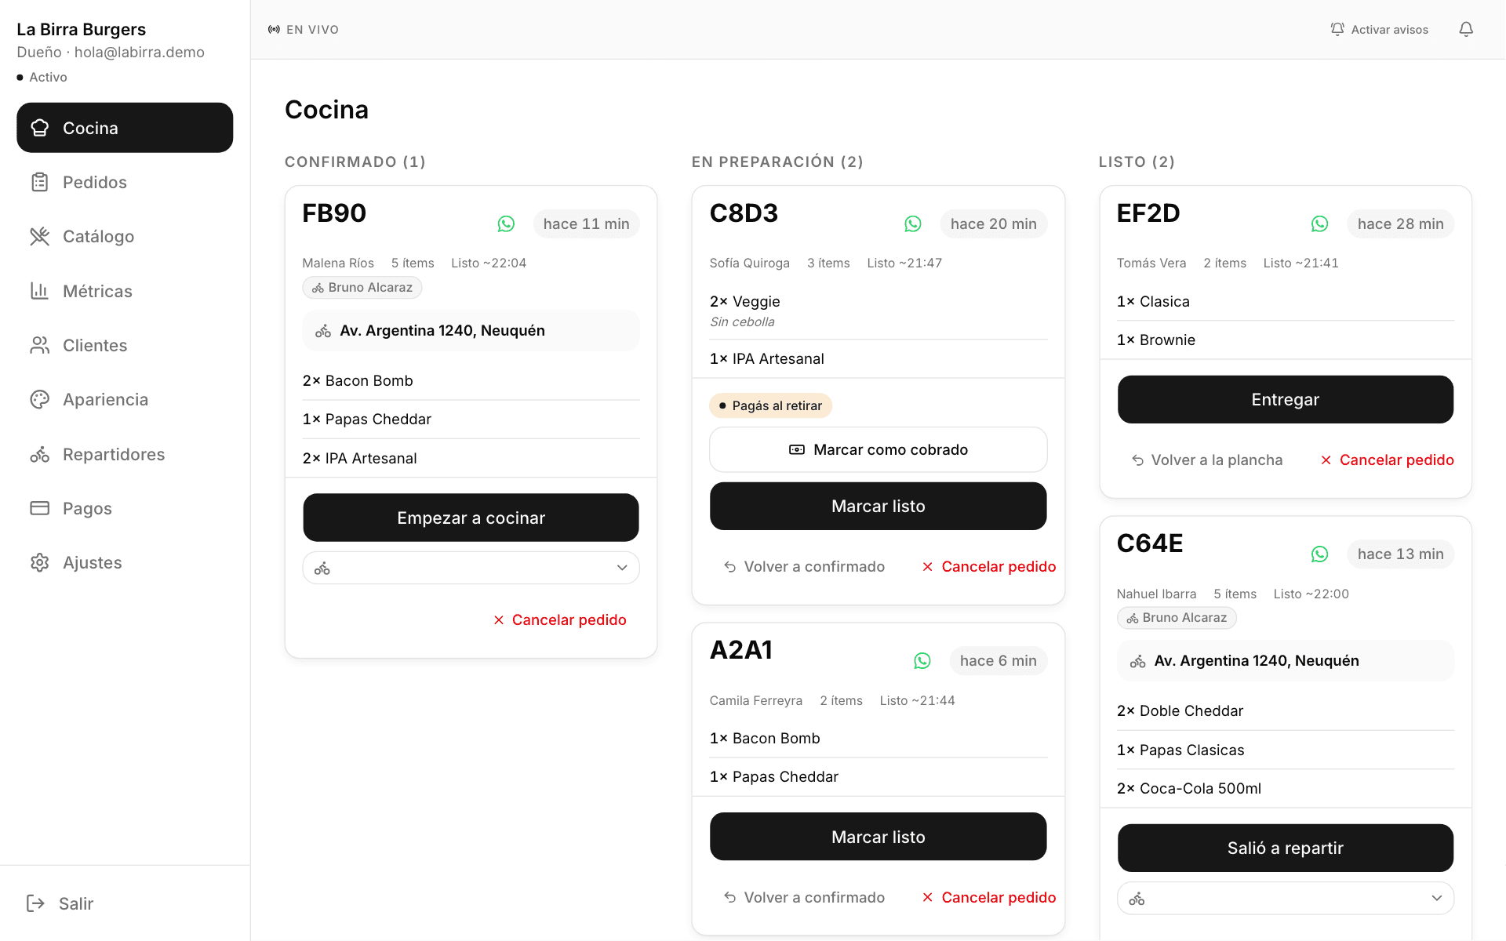Open WhatsApp chat for order EF2D
This screenshot has height=941, width=1506.
1320,224
